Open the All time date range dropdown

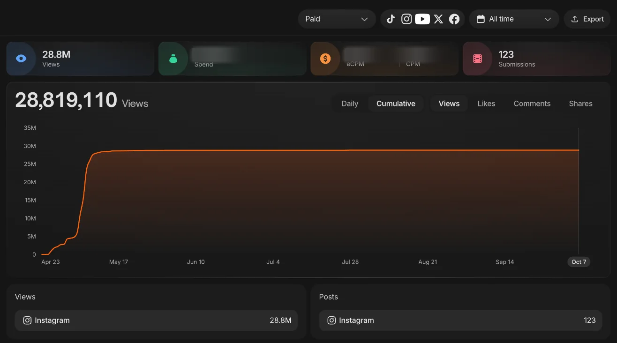point(514,19)
